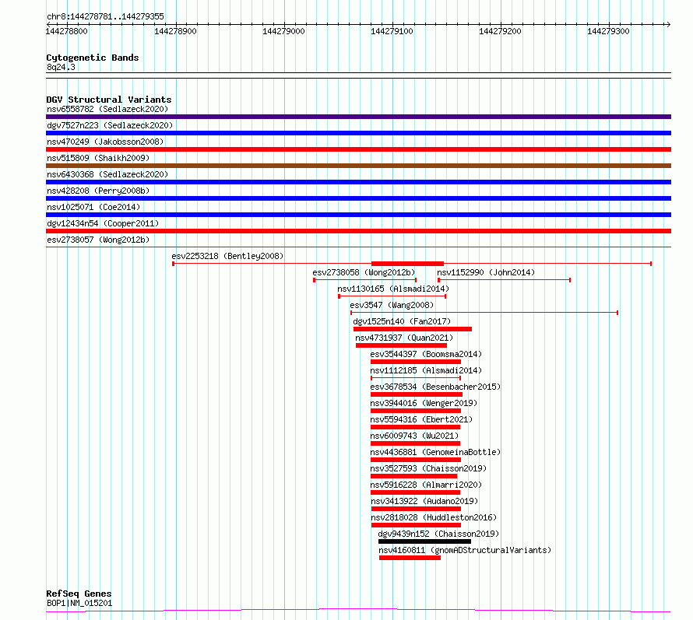Click the red dgv1525n140 (Fan2017) bar
The width and height of the screenshot is (693, 620).
(413, 329)
